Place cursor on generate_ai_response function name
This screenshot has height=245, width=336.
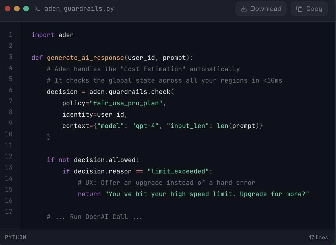tap(86, 58)
